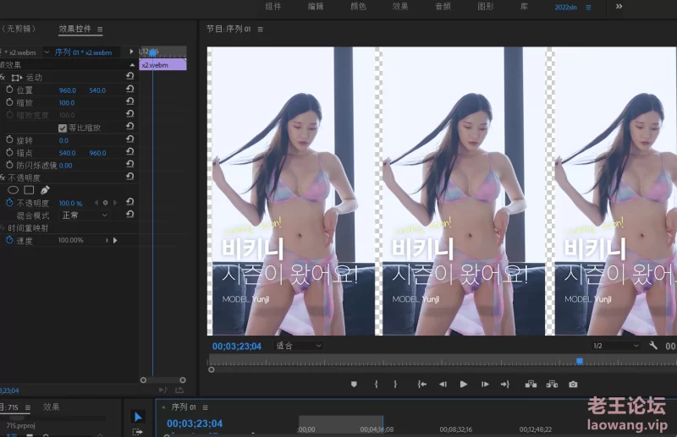Select the Selection arrow tool
677x437 pixels.
coord(138,417)
